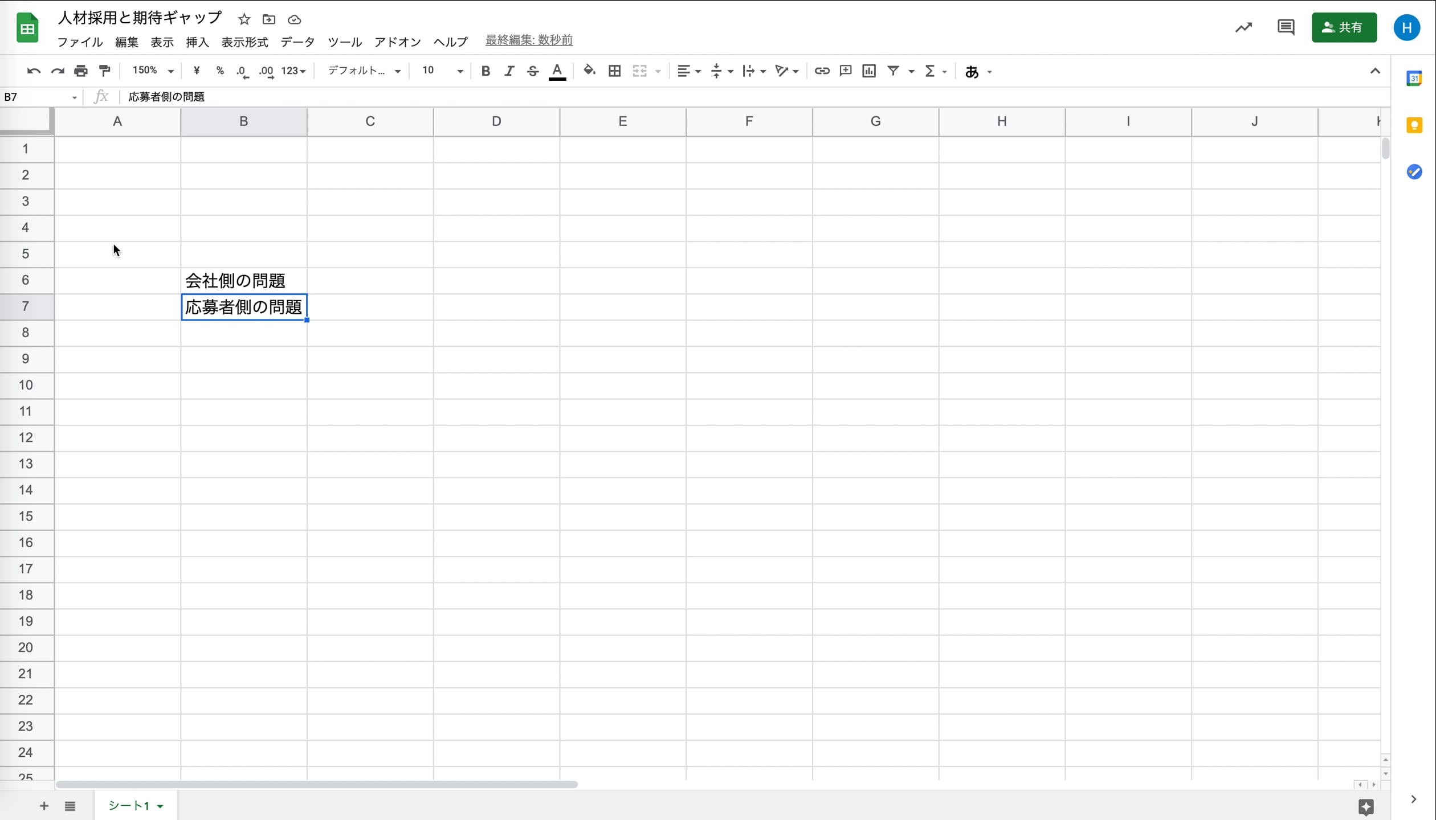The image size is (1436, 820).
Task: Open the borders tool
Action: click(614, 71)
